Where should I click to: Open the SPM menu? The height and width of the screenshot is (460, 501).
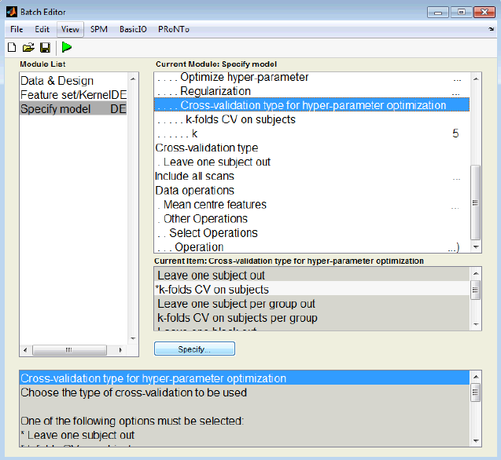(x=99, y=29)
